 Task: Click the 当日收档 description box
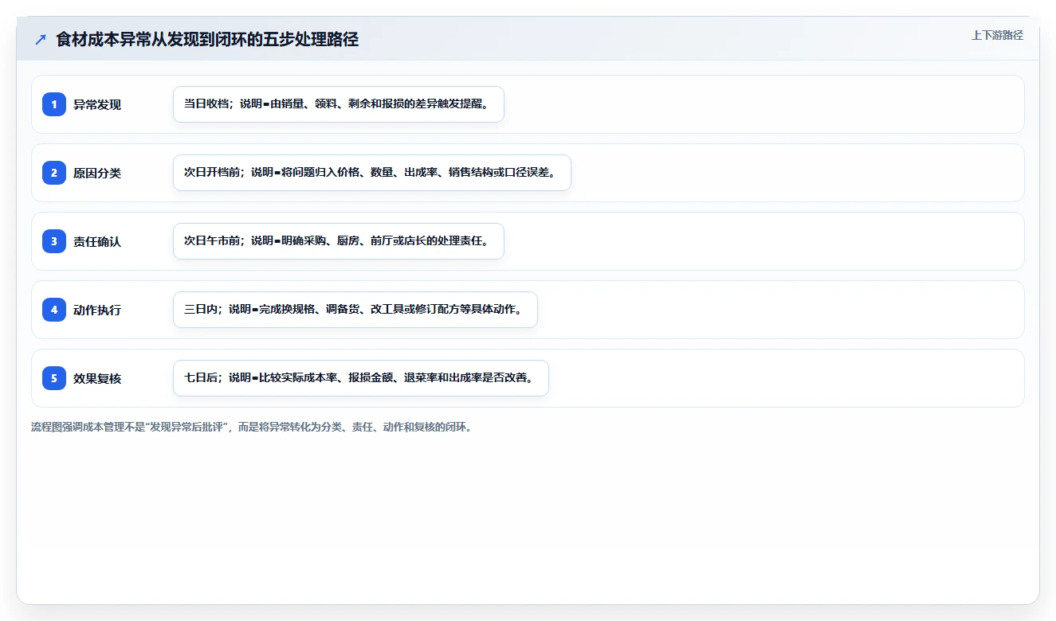339,104
